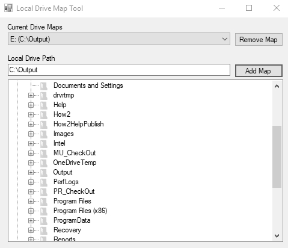Select the folder icon beside Program Files (x86)

coord(44,211)
